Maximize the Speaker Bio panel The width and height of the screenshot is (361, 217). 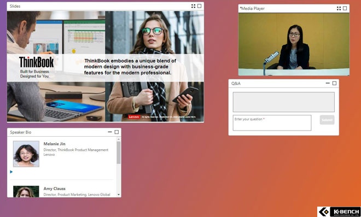tap(117, 132)
